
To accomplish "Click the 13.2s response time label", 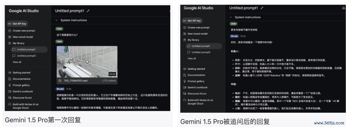I will click(243, 36).
